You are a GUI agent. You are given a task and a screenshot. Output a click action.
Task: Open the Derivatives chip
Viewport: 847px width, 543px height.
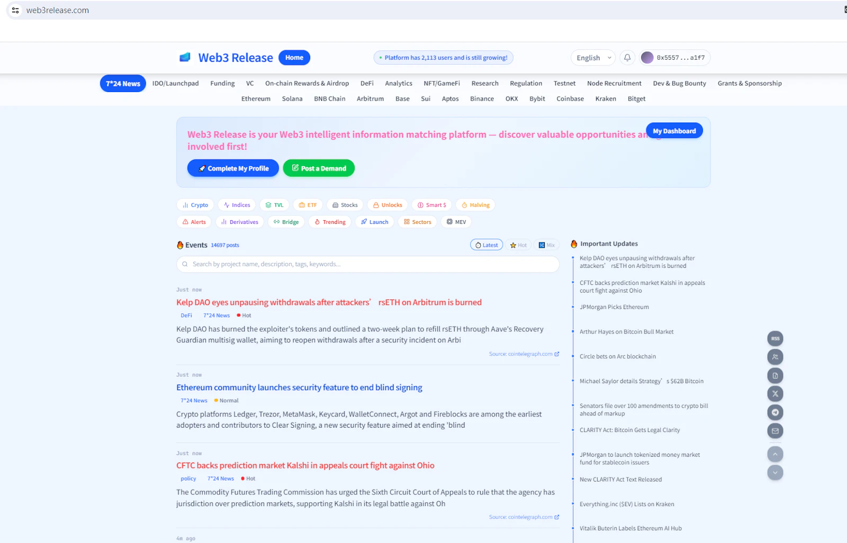239,222
